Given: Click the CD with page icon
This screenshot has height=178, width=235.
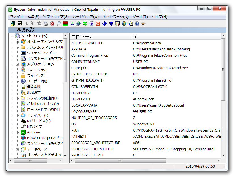Looking at the screenshot, I should click(131, 24).
